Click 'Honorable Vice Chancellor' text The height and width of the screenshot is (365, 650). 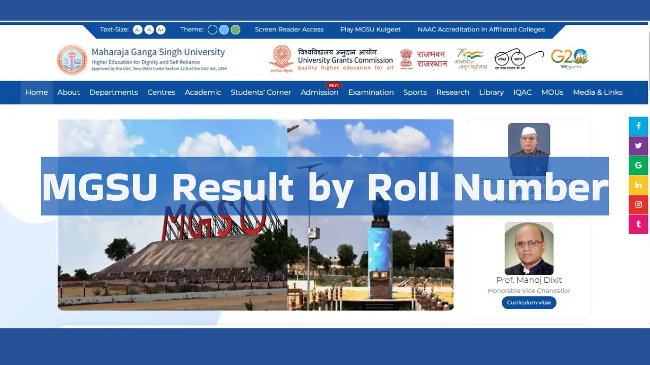(x=529, y=291)
